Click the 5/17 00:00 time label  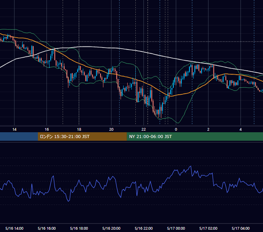(x=176, y=228)
